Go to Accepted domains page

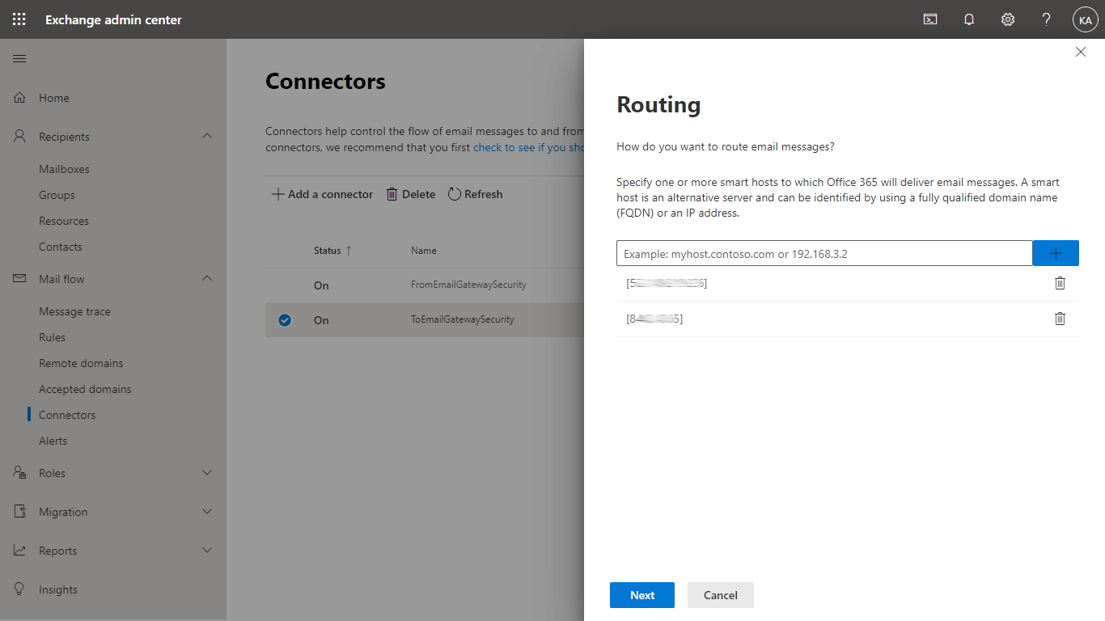(x=85, y=389)
